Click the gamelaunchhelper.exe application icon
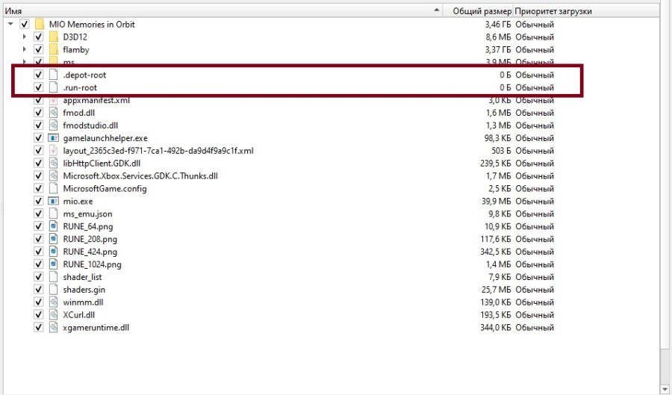Viewport: 672px width, 395px height. 53,138
